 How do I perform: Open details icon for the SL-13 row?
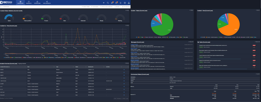click(x=124, y=90)
